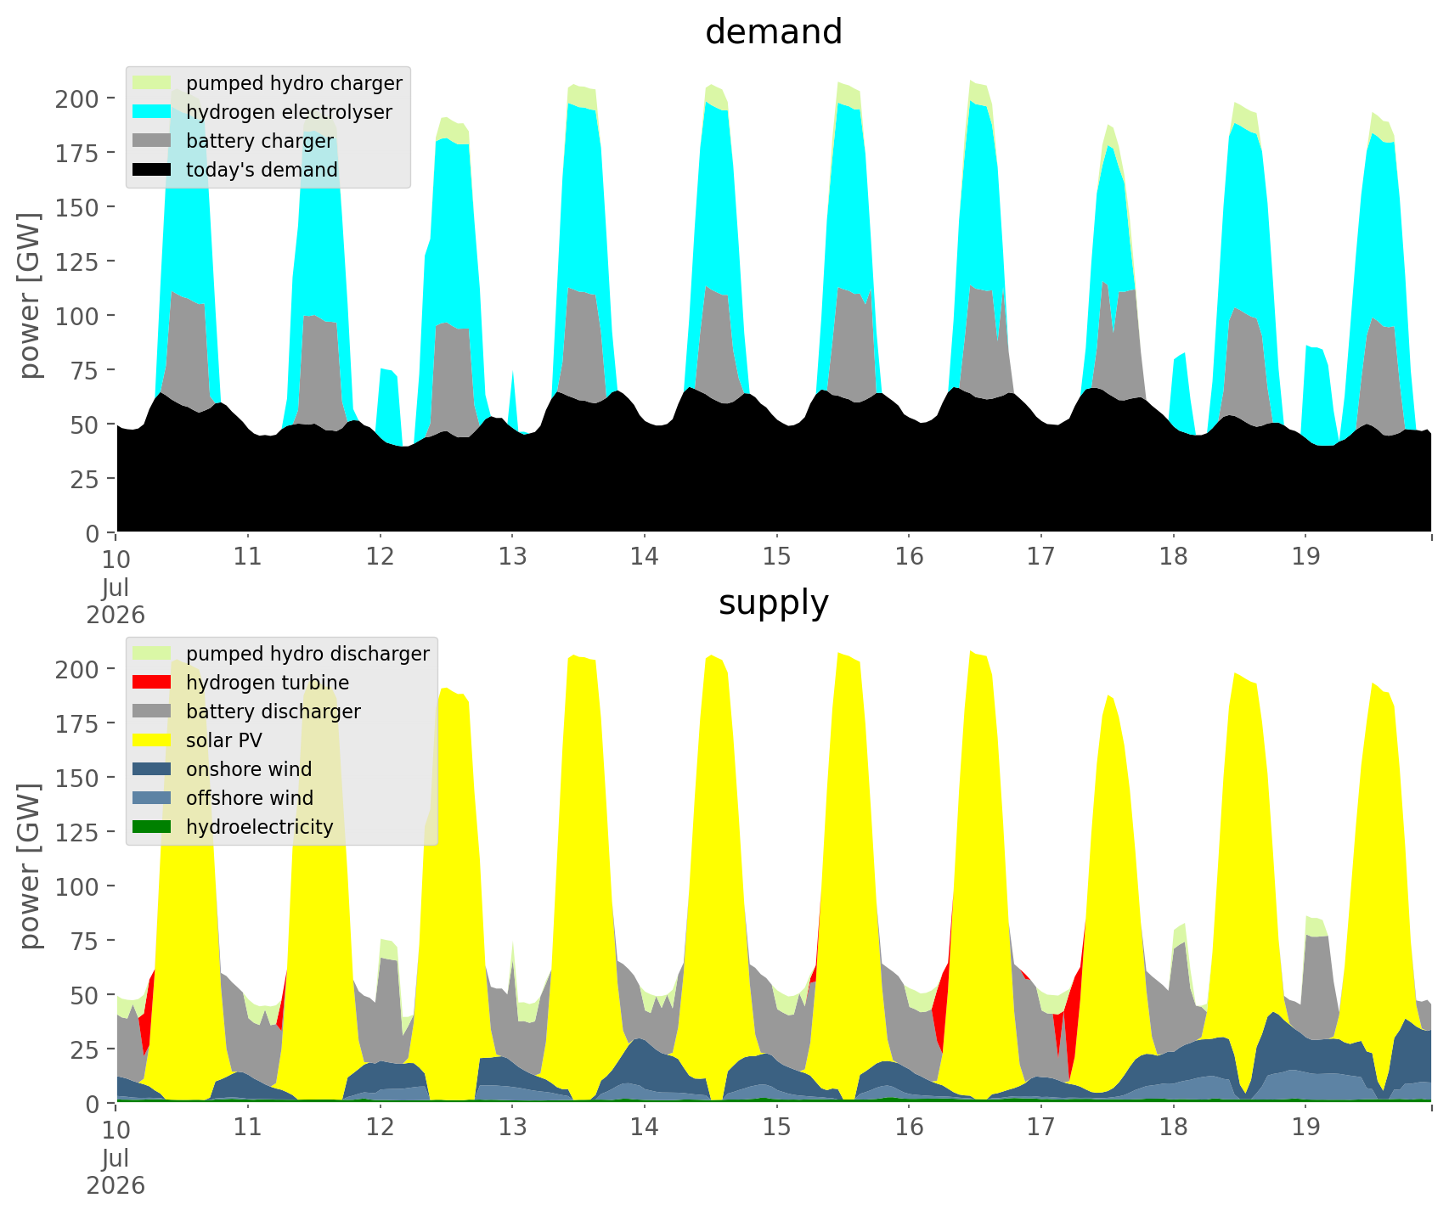Click the pumped hydro charger legend color swatch
This screenshot has height=1215, width=1449.
click(x=152, y=83)
